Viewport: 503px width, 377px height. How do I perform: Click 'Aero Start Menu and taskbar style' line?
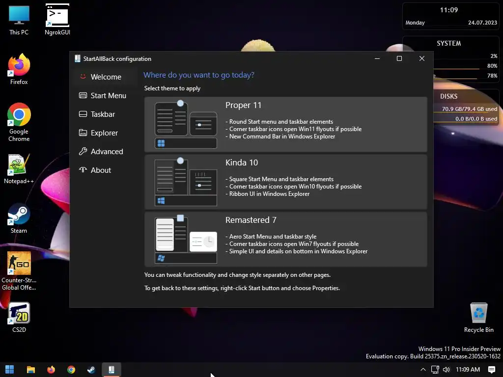[271, 236]
